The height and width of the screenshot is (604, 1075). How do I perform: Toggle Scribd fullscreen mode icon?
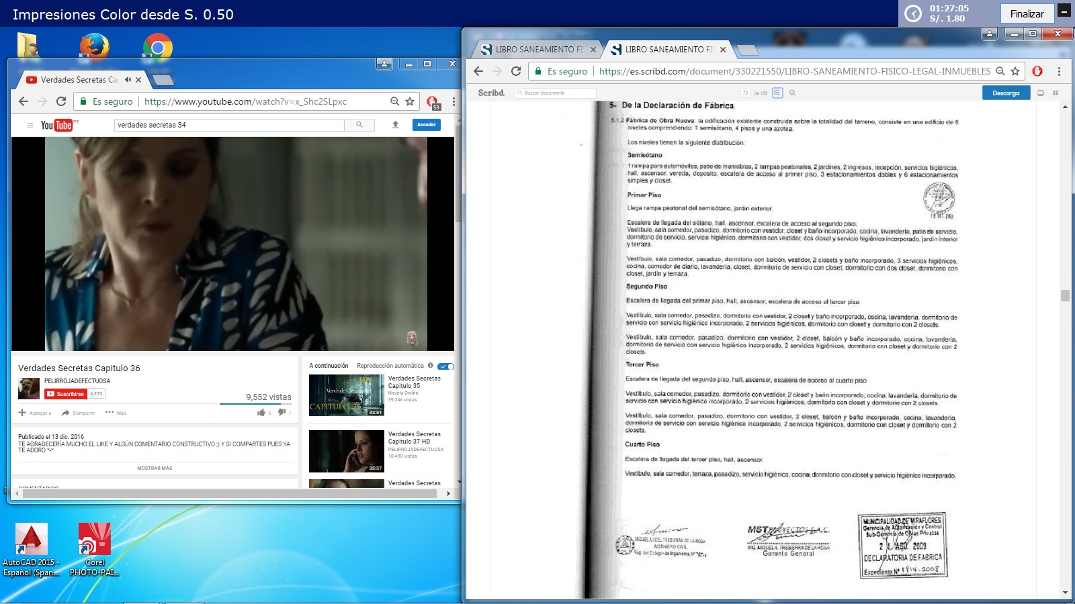[x=1056, y=93]
